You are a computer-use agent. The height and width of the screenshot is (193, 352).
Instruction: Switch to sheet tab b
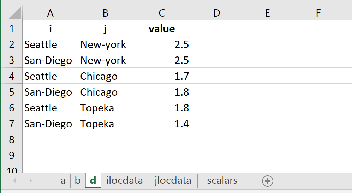78,180
